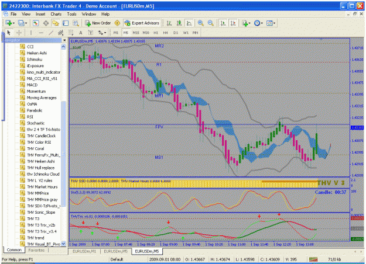Switch to line chart display

coord(189,23)
